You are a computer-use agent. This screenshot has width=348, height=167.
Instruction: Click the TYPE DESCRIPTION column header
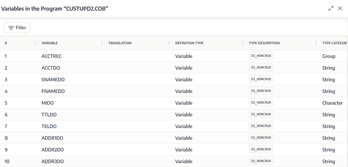264,43
